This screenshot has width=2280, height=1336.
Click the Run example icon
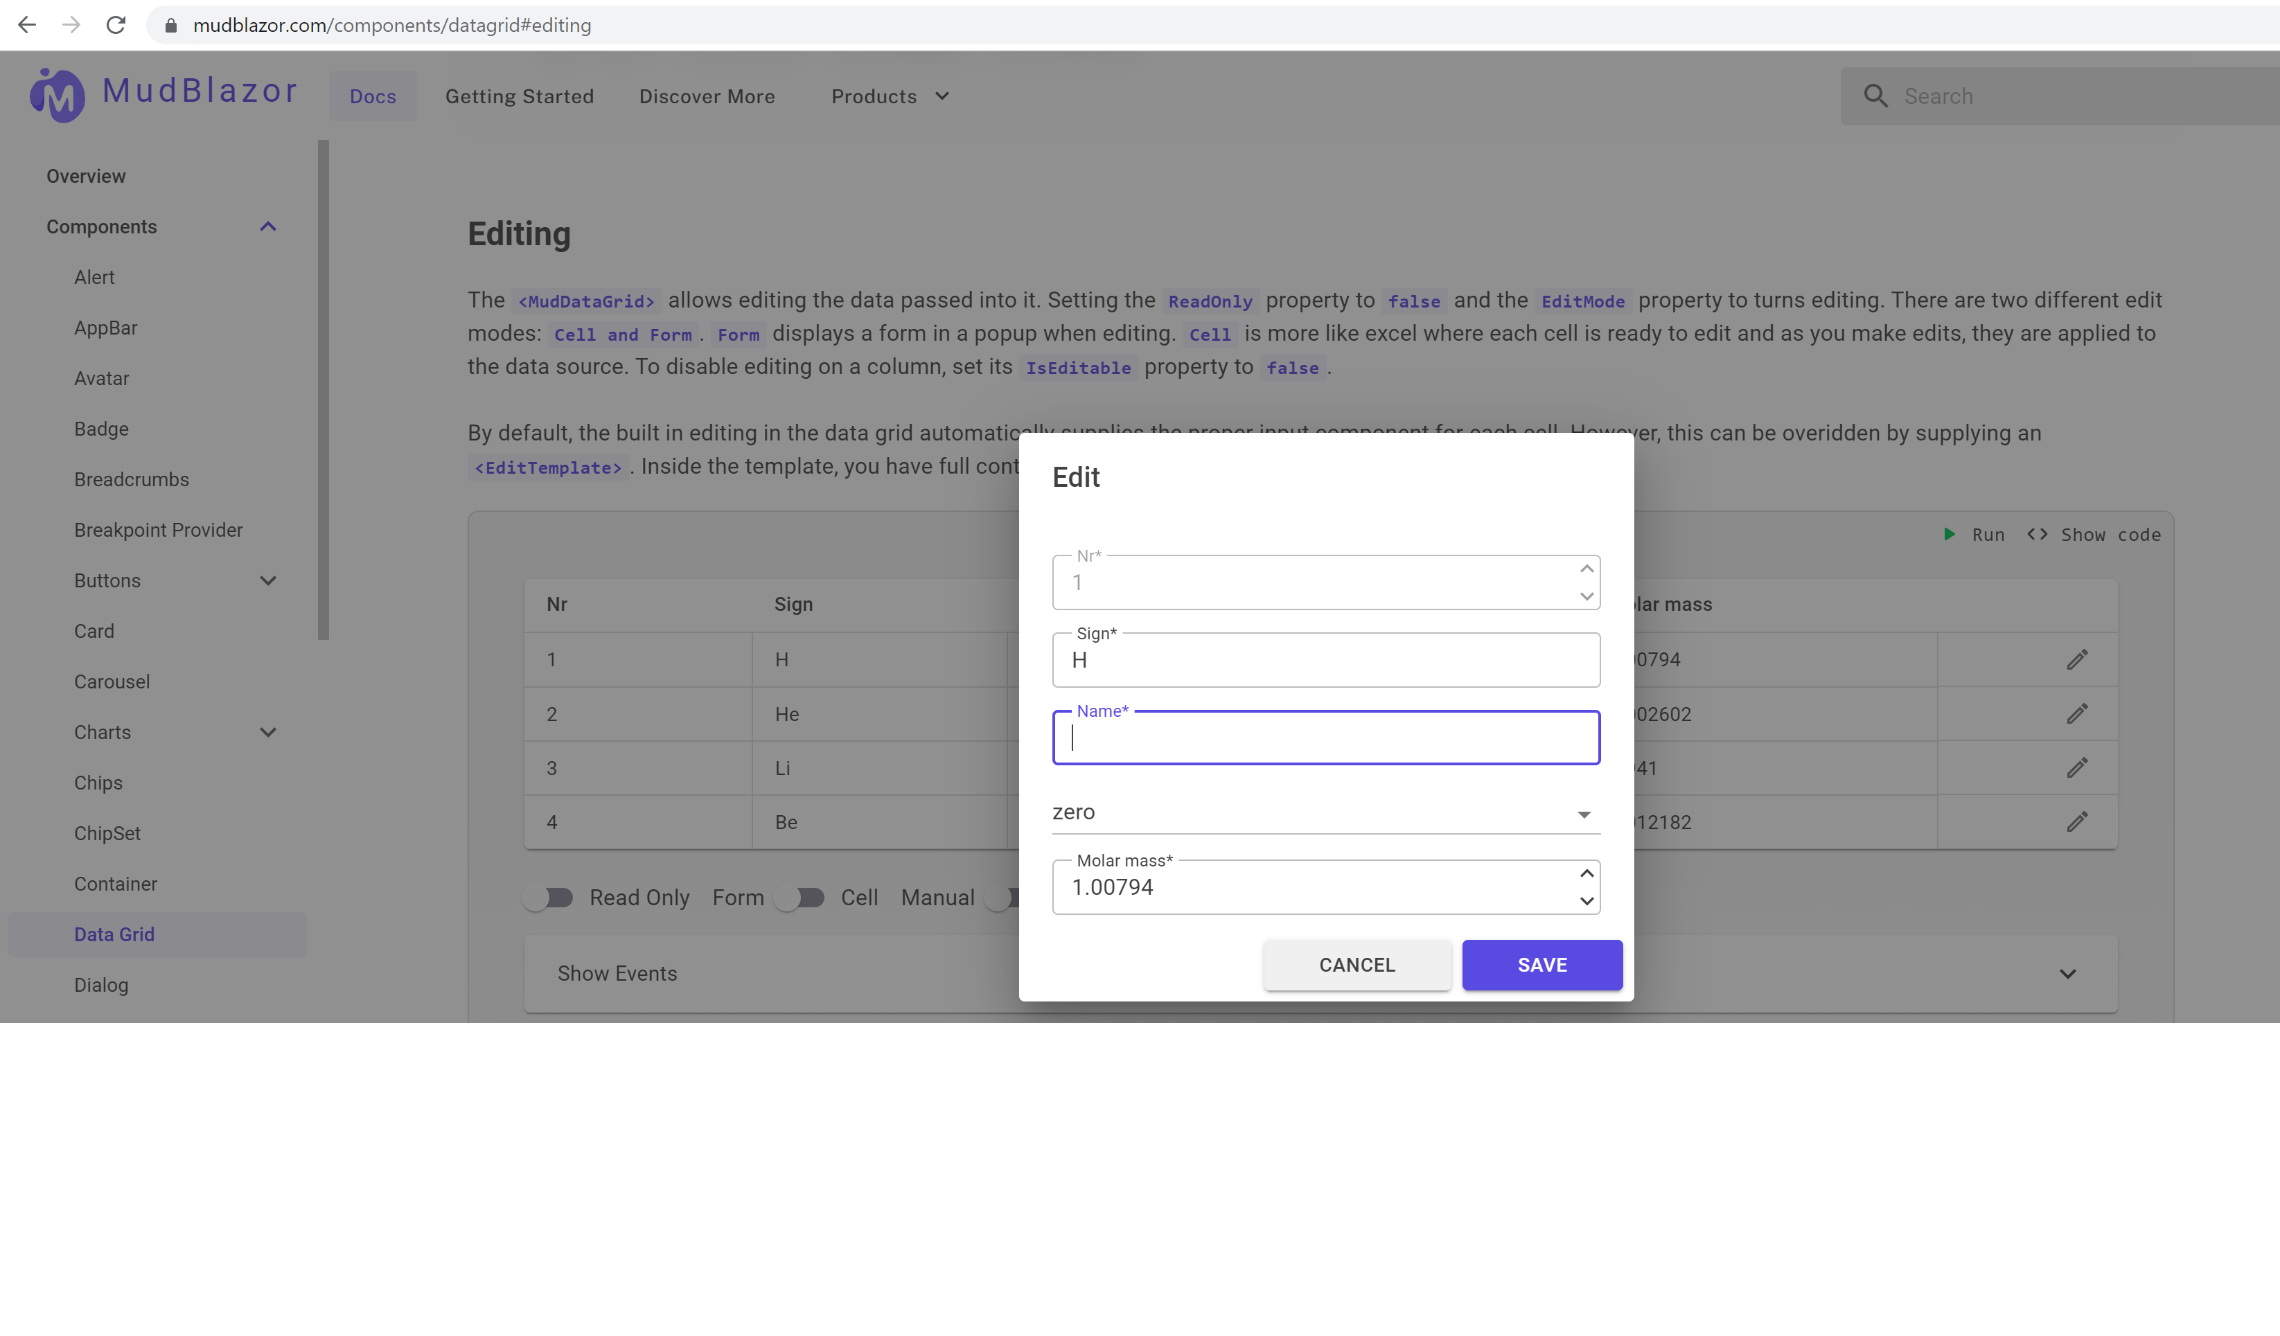(1950, 535)
